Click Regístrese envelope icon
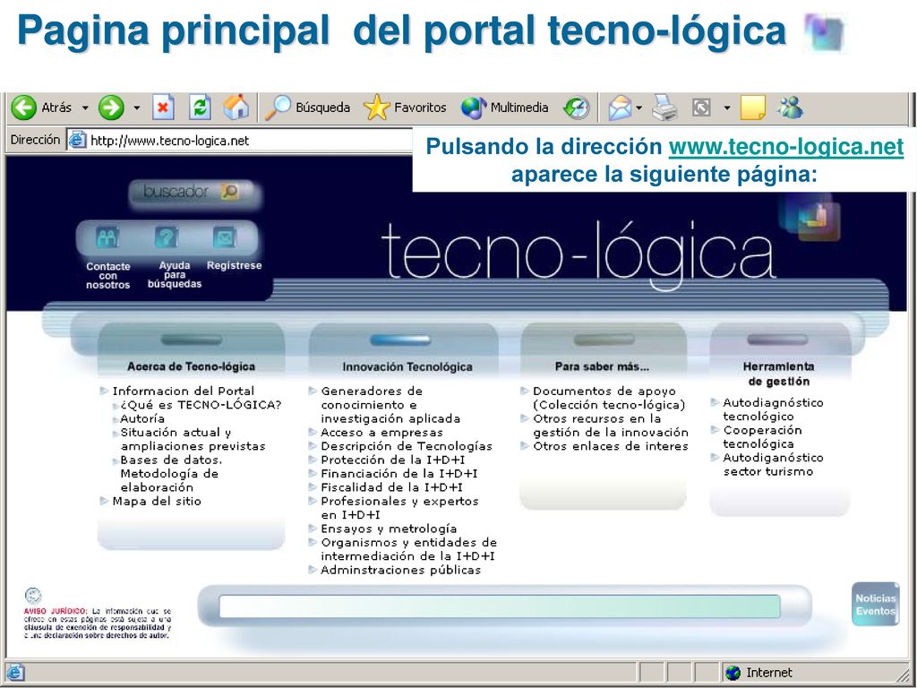This screenshot has height=688, width=917. 225,237
